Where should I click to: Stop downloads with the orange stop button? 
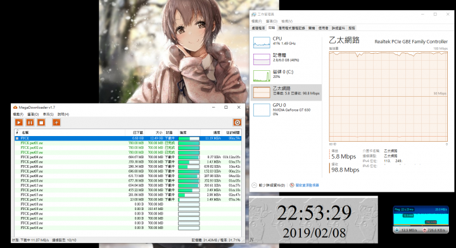click(41, 123)
